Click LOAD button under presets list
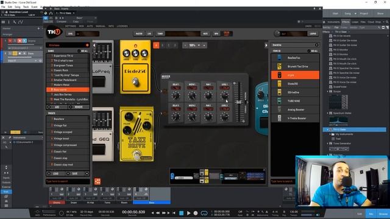390x219 pixels. tap(55, 173)
